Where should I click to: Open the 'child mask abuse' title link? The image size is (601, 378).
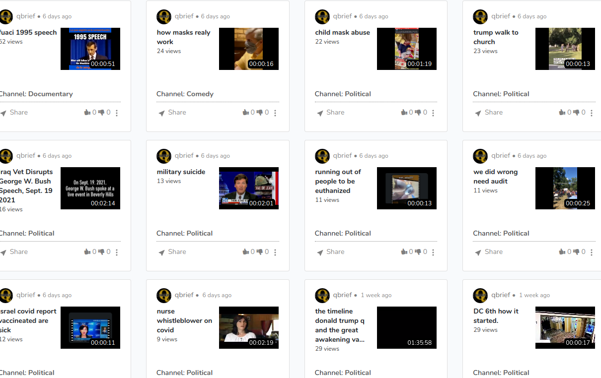tap(343, 33)
